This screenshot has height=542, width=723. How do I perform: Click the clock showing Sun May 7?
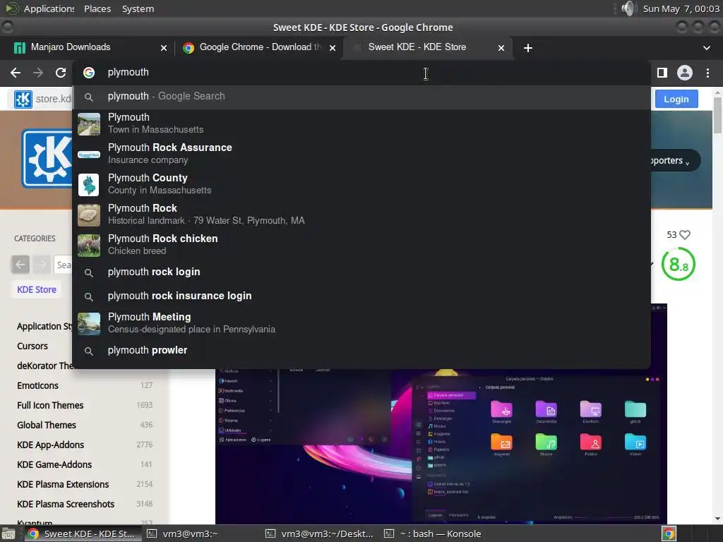click(681, 8)
